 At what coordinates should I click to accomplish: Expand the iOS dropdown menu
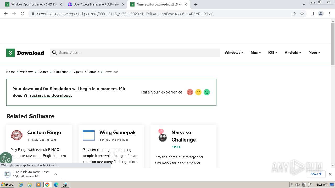click(273, 52)
